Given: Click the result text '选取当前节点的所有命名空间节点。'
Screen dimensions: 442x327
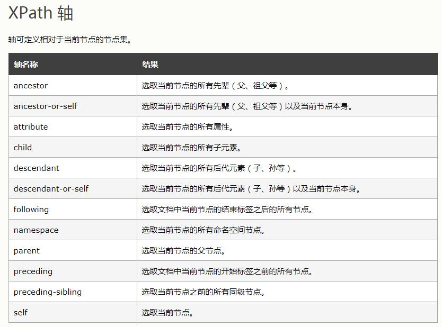Looking at the screenshot, I should (x=203, y=230).
